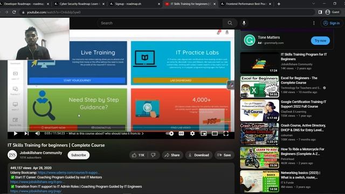
Task: Open IT Skills Training Program thumbnail
Action: click(x=260, y=63)
